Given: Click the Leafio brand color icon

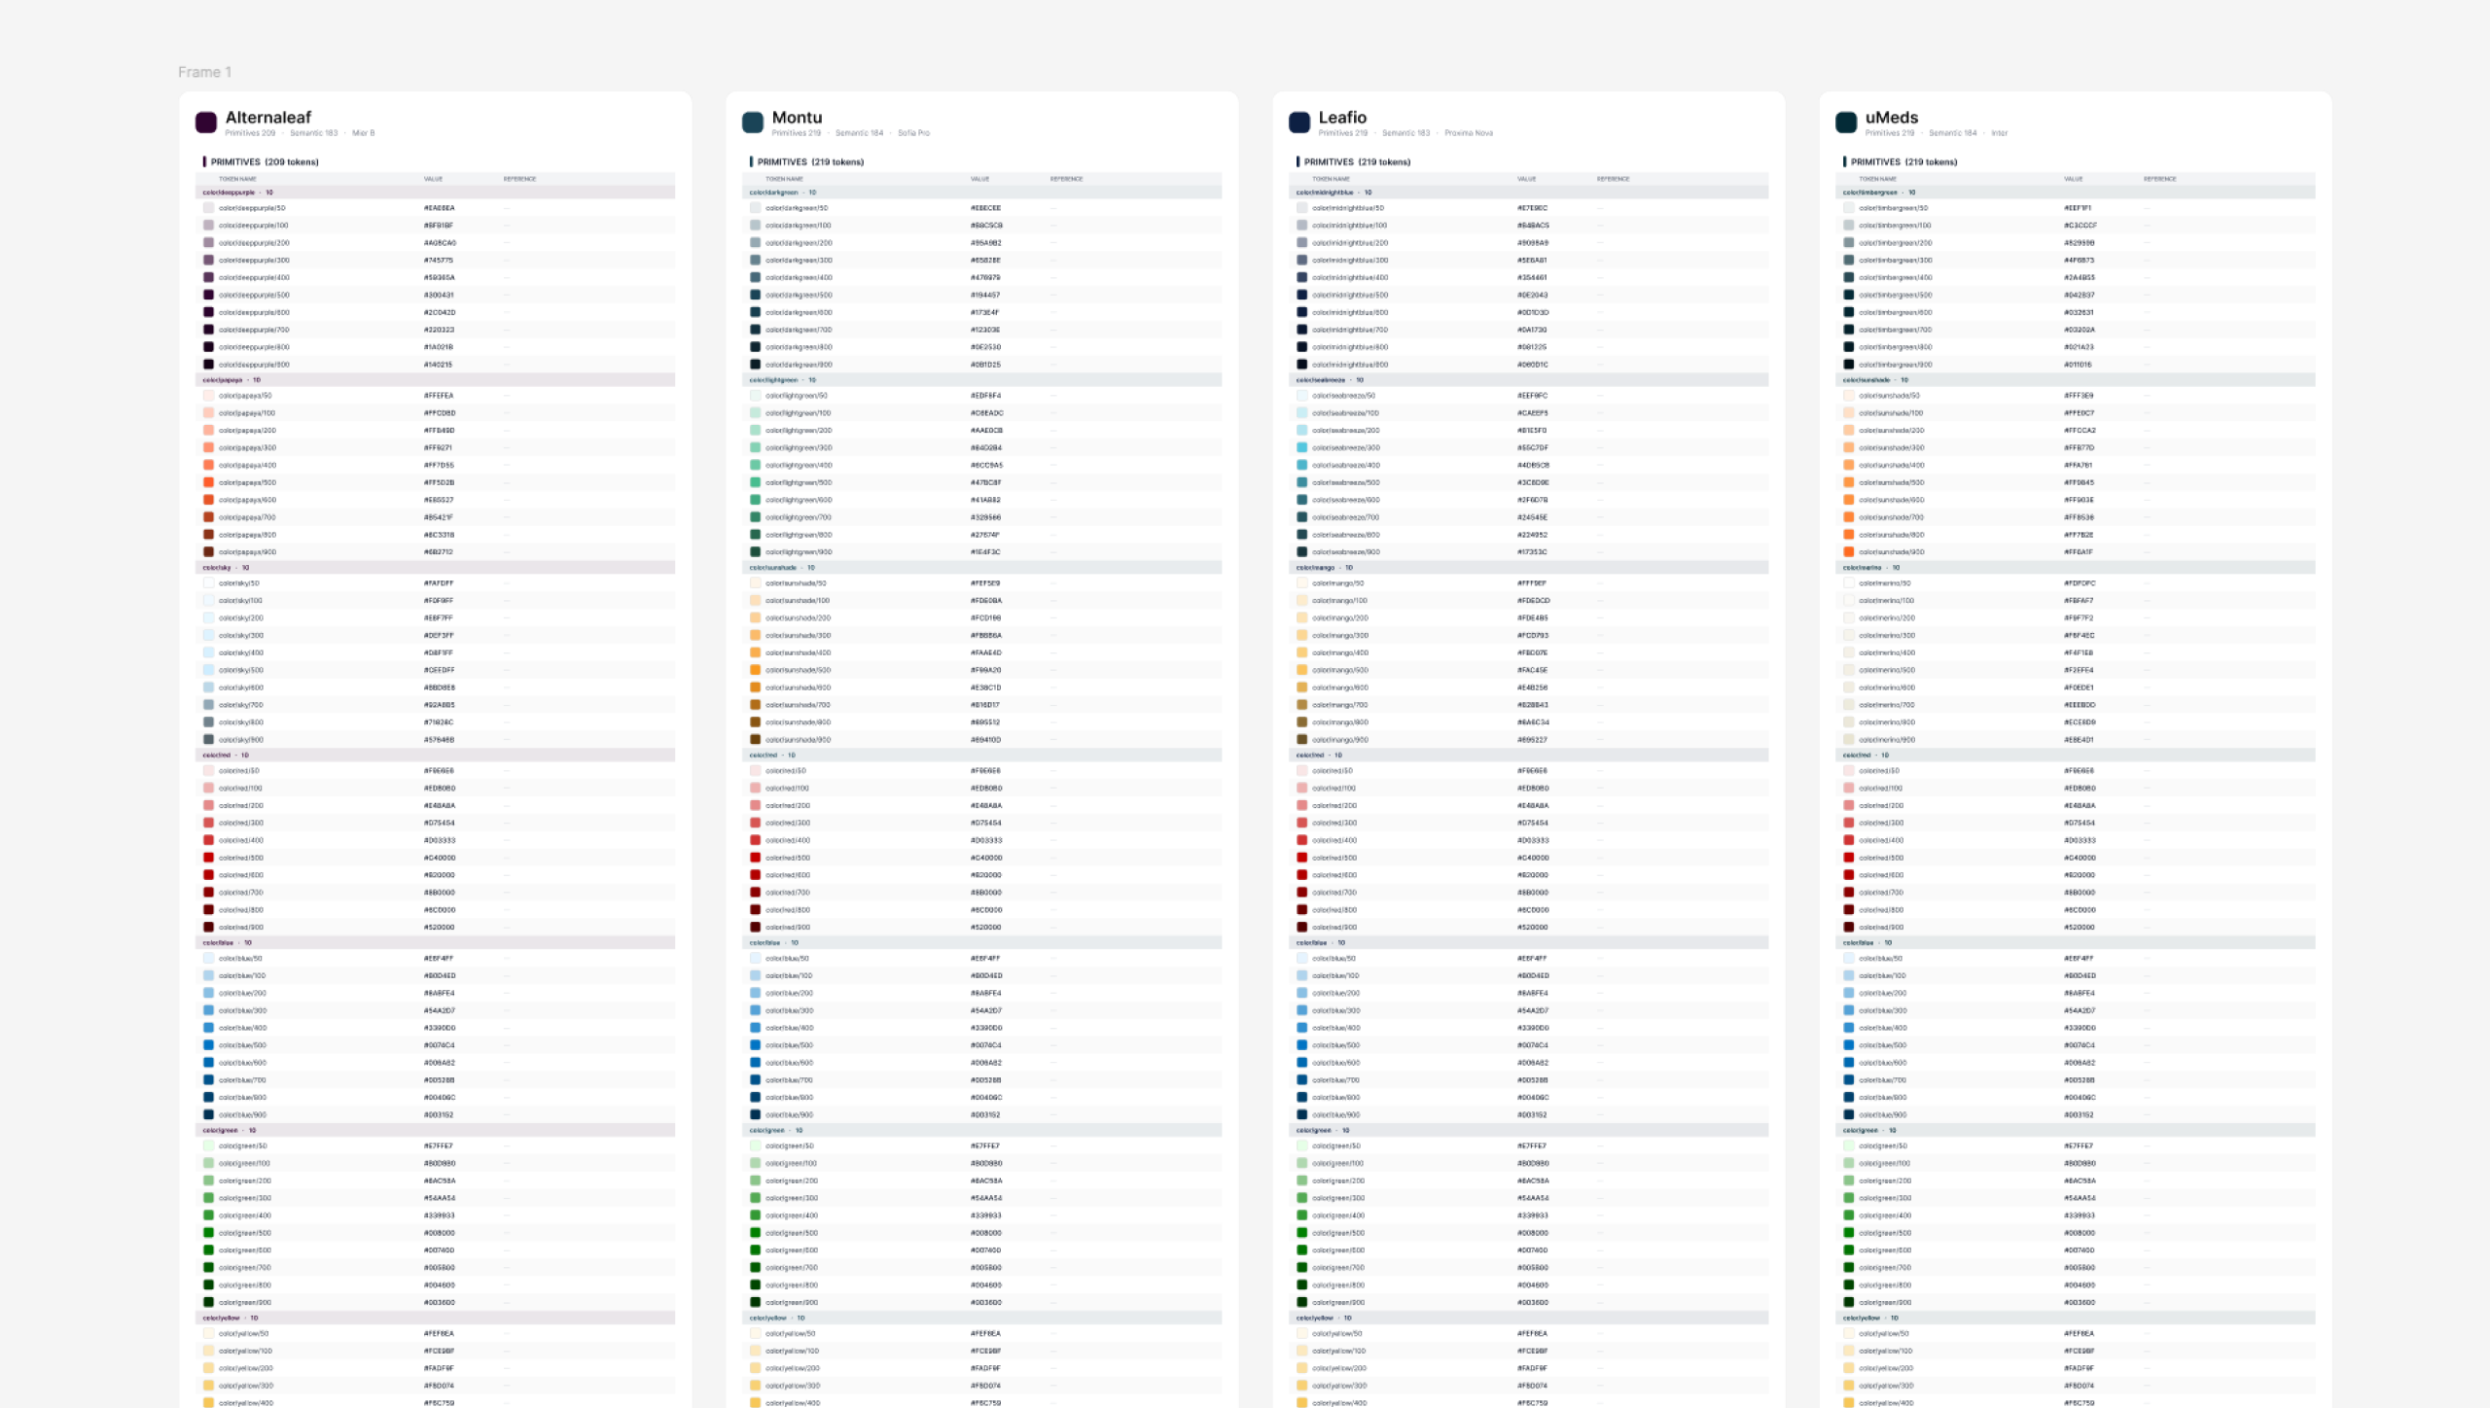Looking at the screenshot, I should click(x=1299, y=123).
